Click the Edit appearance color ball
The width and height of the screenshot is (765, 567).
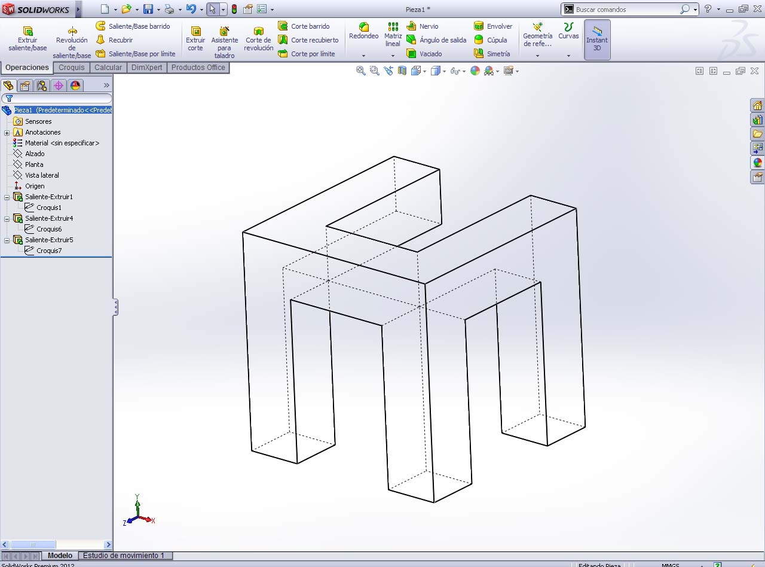pos(475,71)
